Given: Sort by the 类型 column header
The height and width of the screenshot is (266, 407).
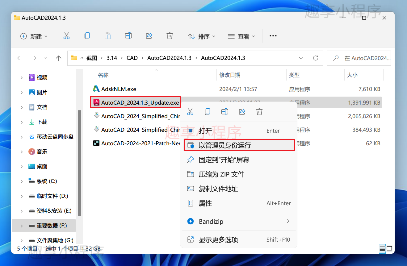Looking at the screenshot, I should click(294, 75).
